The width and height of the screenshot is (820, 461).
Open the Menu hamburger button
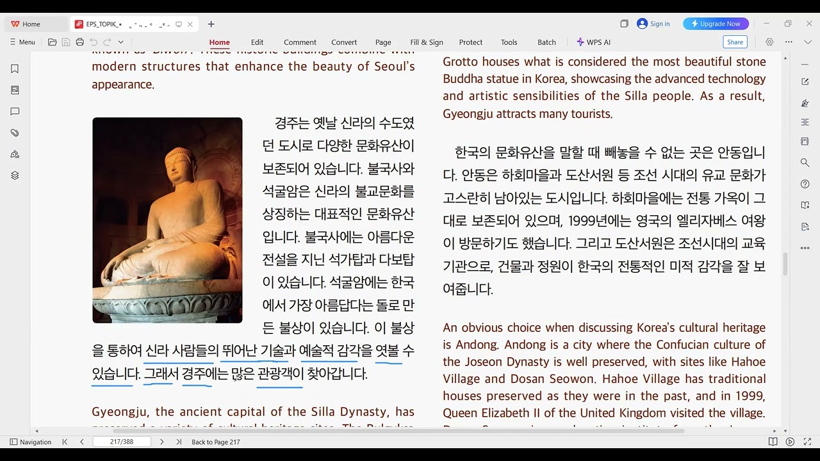click(x=22, y=42)
